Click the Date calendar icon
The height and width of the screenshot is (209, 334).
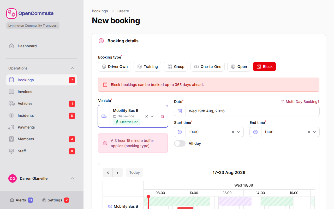pos(180,111)
